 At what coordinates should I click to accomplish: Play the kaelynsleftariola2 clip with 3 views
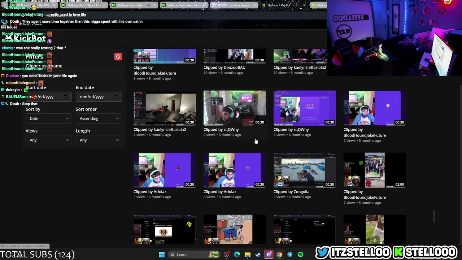(x=165, y=108)
